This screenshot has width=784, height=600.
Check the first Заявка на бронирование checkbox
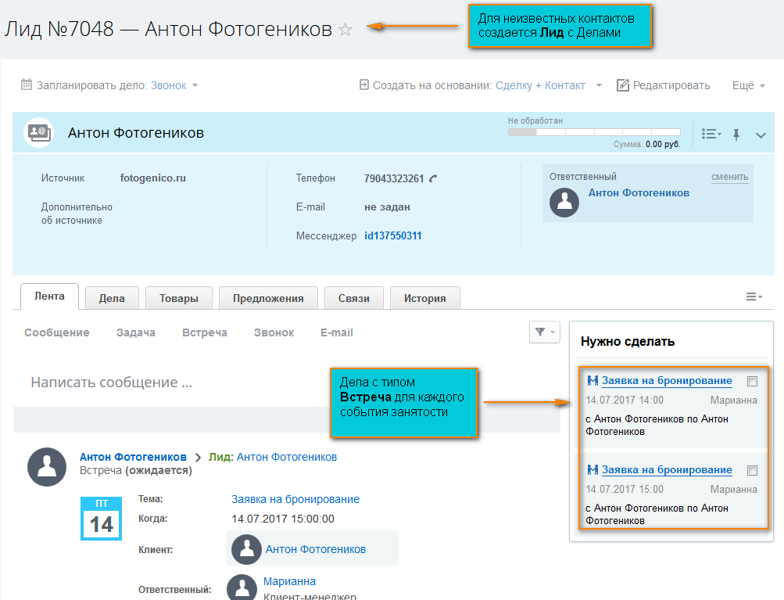pyautogui.click(x=752, y=382)
